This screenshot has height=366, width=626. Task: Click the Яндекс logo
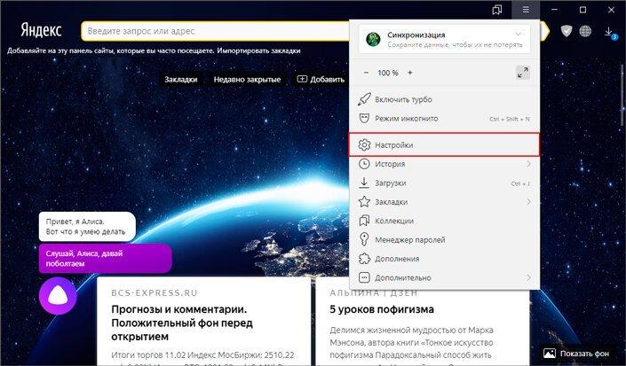pyautogui.click(x=42, y=30)
